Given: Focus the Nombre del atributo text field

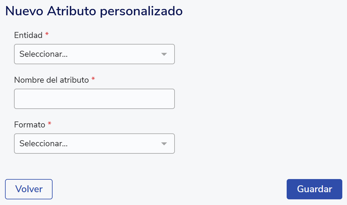Looking at the screenshot, I should pos(94,99).
